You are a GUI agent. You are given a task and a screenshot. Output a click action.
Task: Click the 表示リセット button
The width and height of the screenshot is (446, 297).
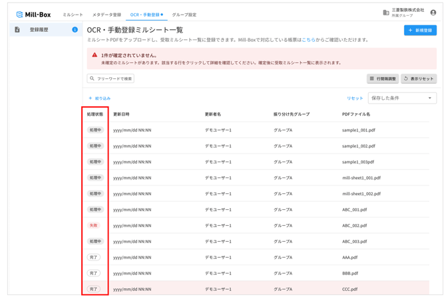pyautogui.click(x=419, y=78)
